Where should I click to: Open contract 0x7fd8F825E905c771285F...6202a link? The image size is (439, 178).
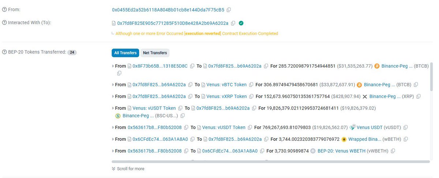click(x=173, y=23)
